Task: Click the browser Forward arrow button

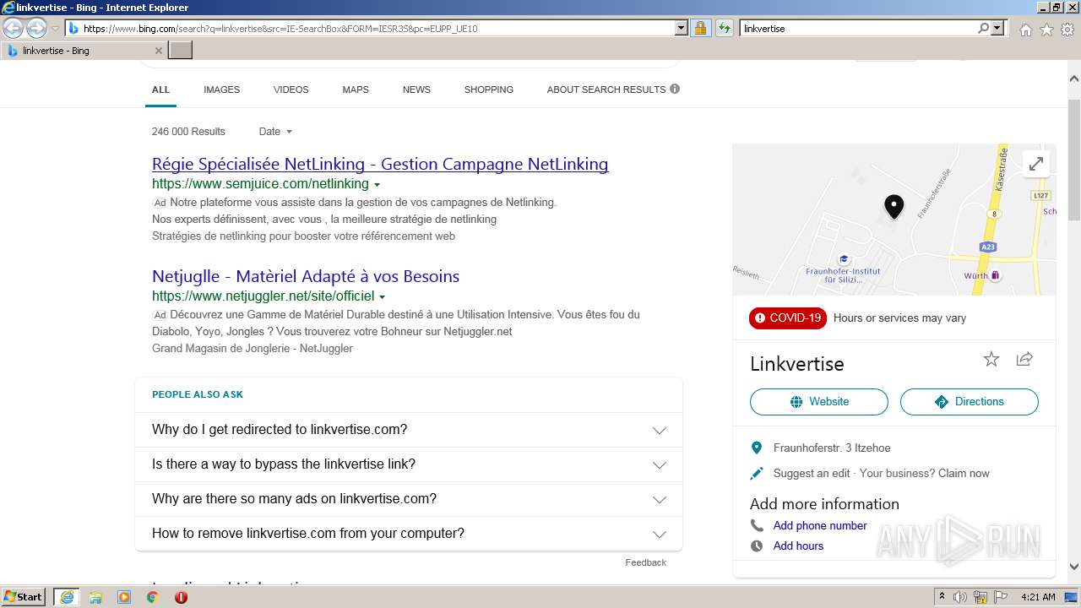Action: point(36,28)
